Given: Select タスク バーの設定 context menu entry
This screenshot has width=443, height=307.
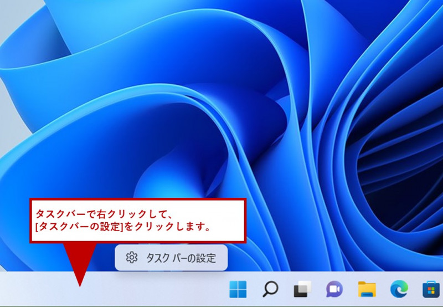Looking at the screenshot, I should click(171, 258).
